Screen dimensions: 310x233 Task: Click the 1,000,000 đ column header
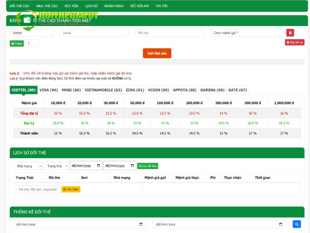pyautogui.click(x=284, y=103)
